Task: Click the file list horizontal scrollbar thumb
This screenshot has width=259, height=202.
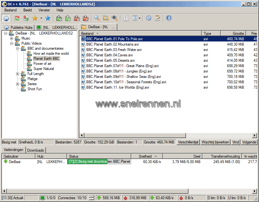Action: 135,136
